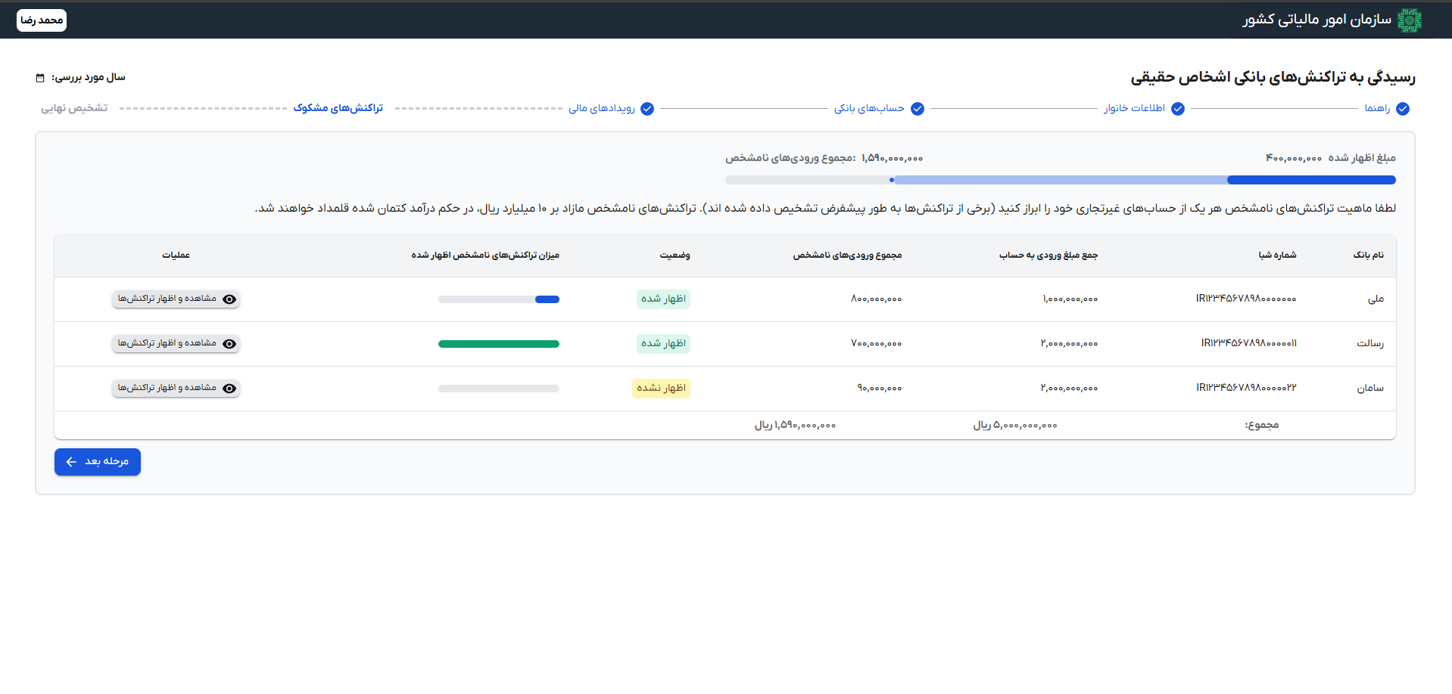Click the checkmark icon next to راهنما
Image resolution: width=1452 pixels, height=694 pixels.
[1403, 109]
